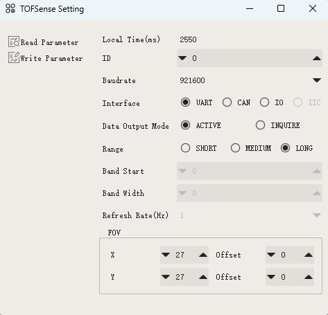The height and width of the screenshot is (315, 328).
Task: Select the IO interface option
Action: tap(264, 102)
